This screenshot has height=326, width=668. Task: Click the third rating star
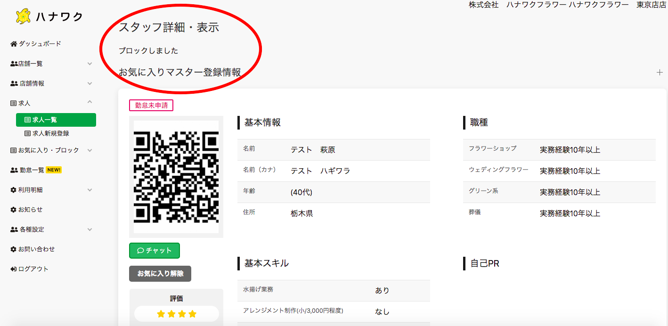[x=182, y=314]
